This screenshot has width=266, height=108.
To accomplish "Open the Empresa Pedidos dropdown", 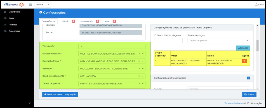I will [112, 54].
